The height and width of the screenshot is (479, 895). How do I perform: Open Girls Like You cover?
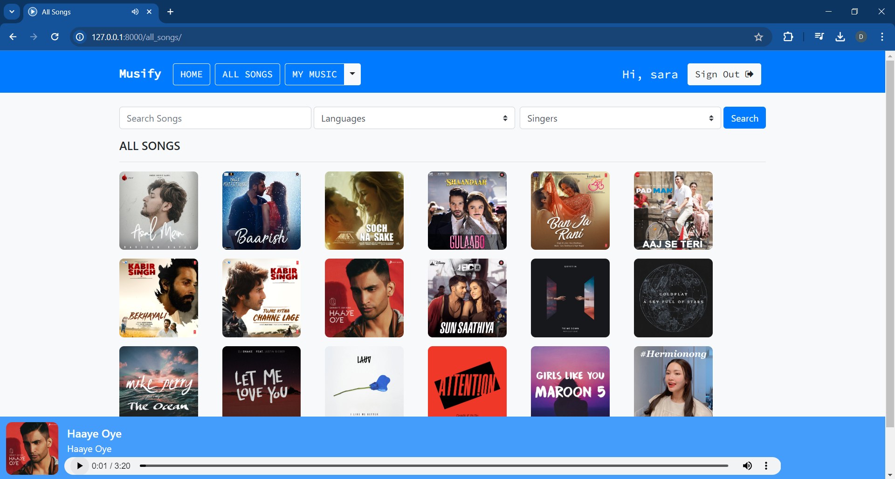click(x=570, y=381)
